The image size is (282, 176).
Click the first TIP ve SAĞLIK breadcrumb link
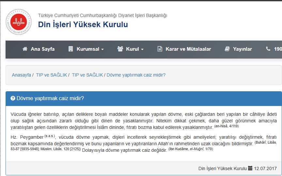(x=52, y=75)
